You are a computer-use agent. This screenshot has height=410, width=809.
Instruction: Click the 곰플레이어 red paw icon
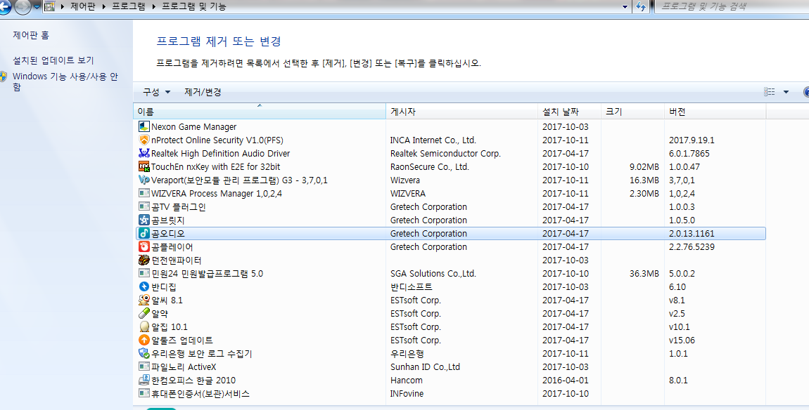coord(144,247)
